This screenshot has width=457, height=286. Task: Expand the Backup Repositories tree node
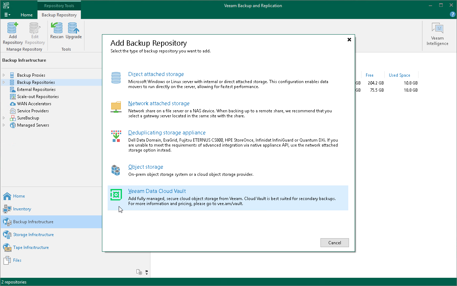tap(4, 82)
